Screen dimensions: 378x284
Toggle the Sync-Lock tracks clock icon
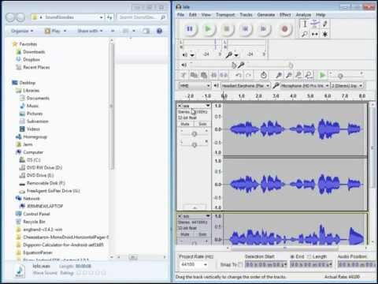coord(264,76)
